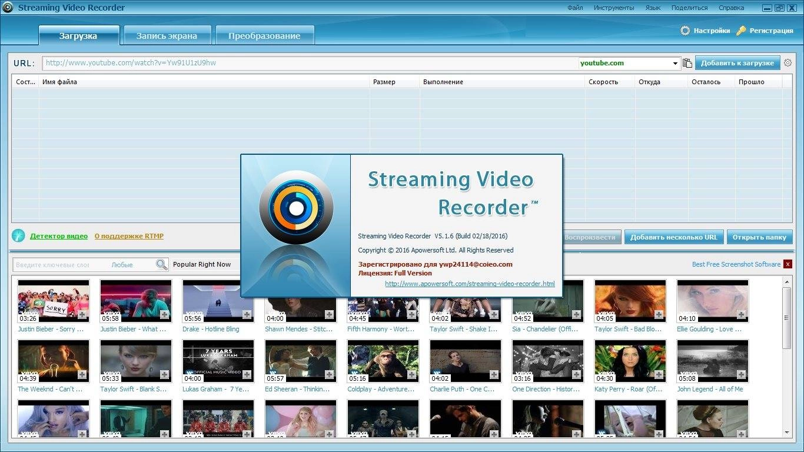Click the Регистрация key icon
Screen dimensions: 804x452
[741, 31]
